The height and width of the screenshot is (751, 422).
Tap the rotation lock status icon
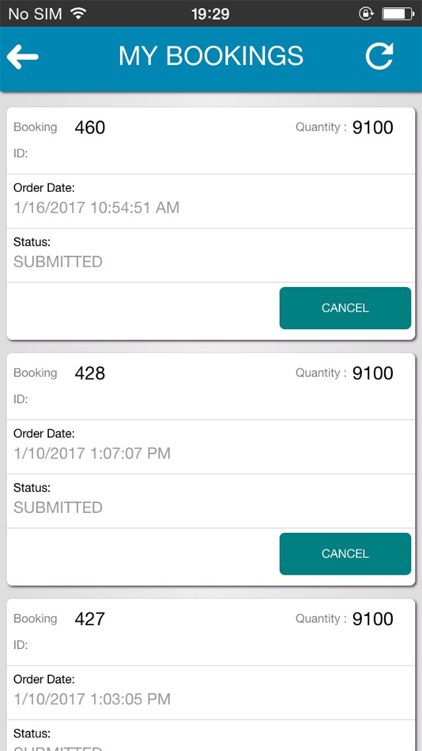click(366, 14)
